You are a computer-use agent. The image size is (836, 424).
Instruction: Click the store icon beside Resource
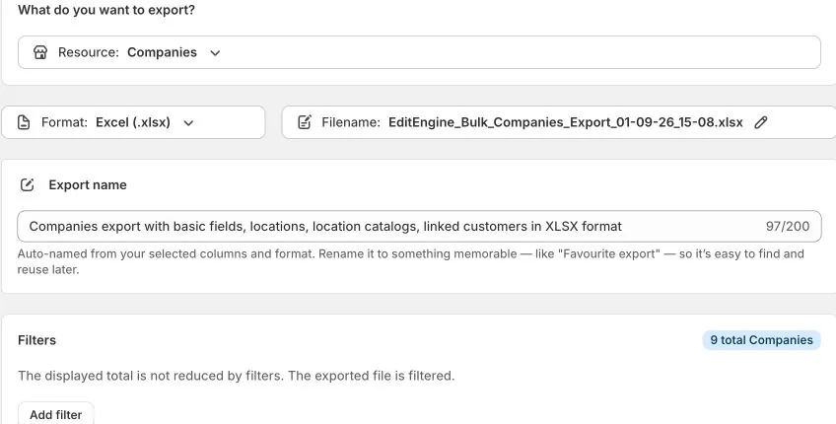[x=40, y=52]
